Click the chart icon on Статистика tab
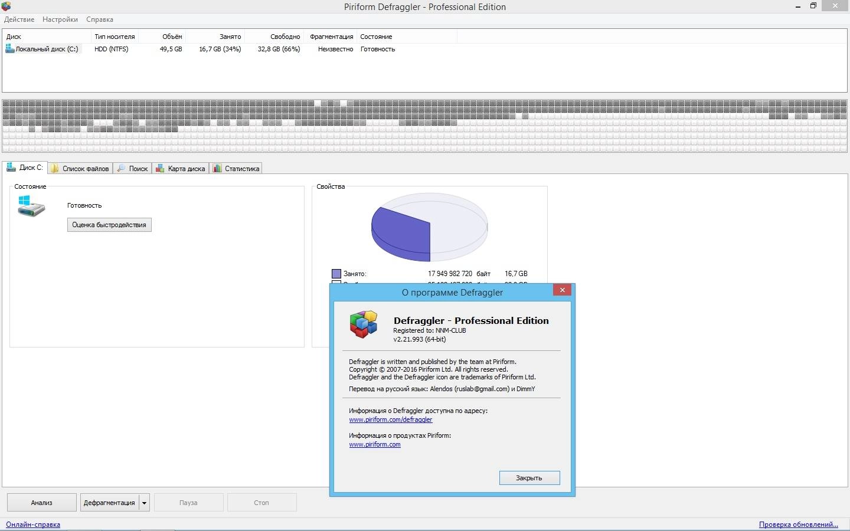850x531 pixels. (x=217, y=169)
